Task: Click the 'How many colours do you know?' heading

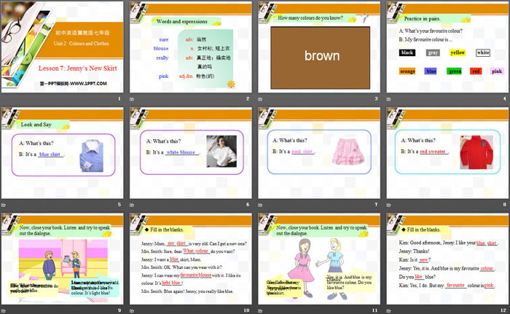Action: point(310,18)
